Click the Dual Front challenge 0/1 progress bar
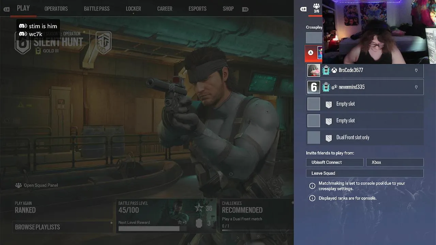The image size is (436, 245). click(257, 230)
